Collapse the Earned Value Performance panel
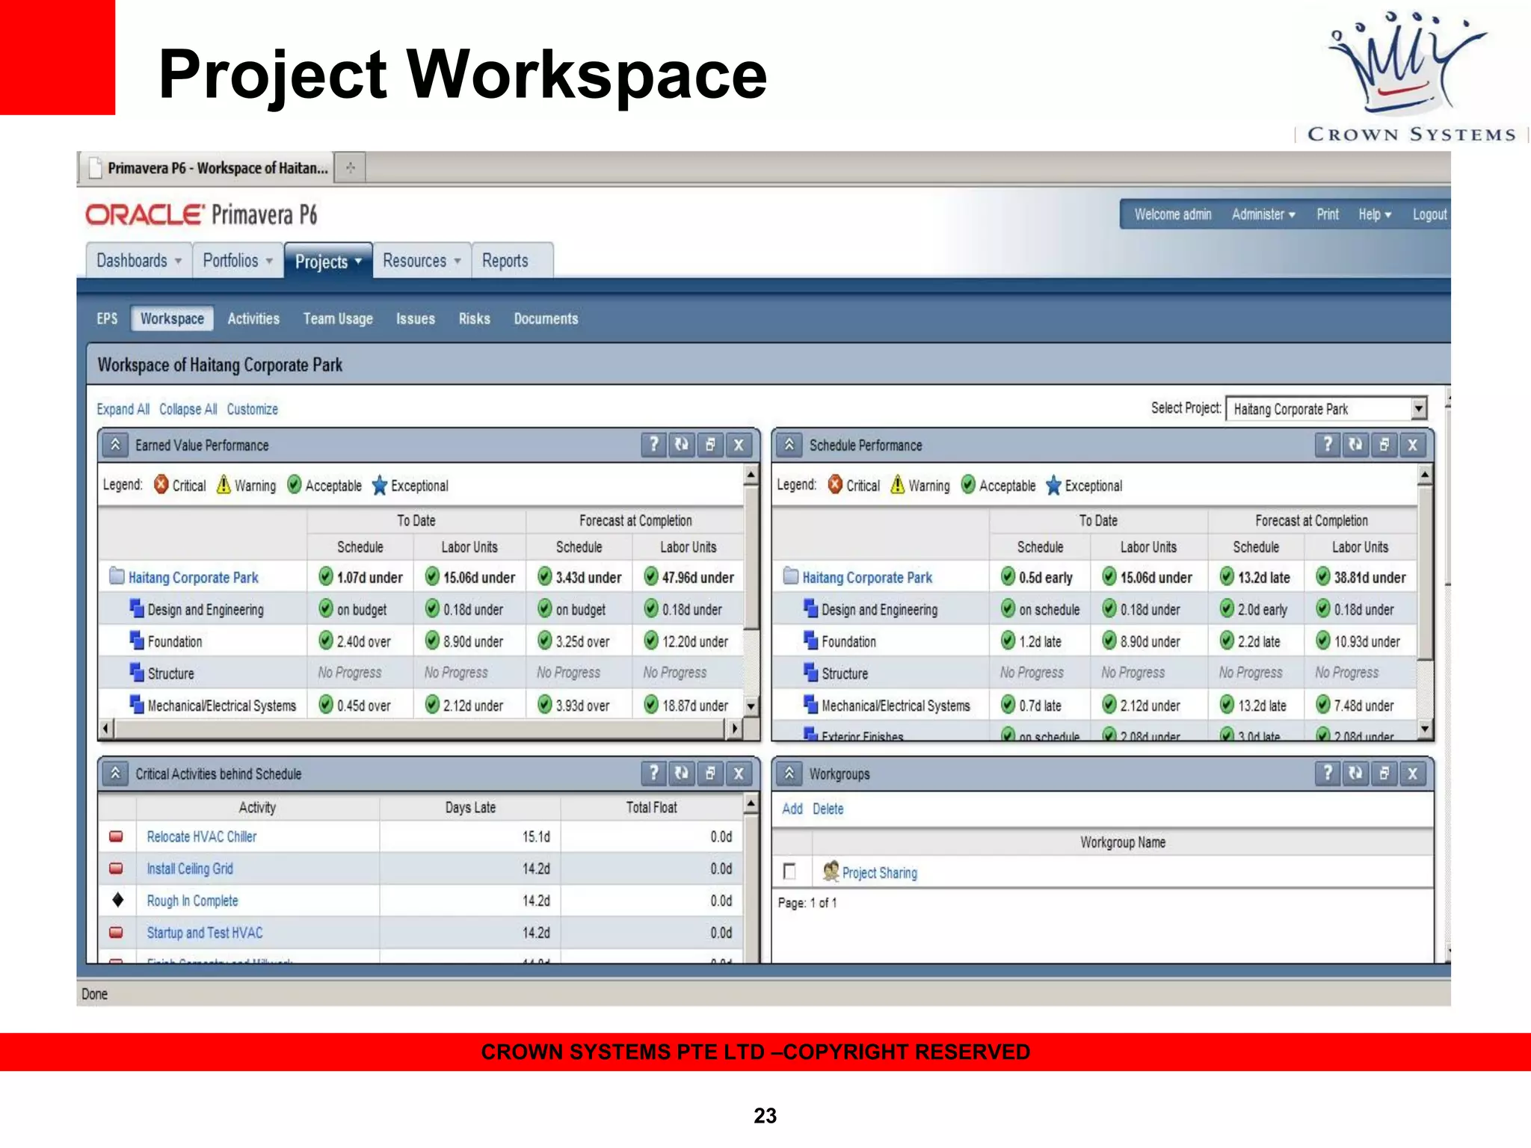Viewport: 1531px width, 1148px height. tap(115, 445)
